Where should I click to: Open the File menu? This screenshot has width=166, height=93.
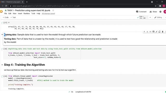click(6, 13)
